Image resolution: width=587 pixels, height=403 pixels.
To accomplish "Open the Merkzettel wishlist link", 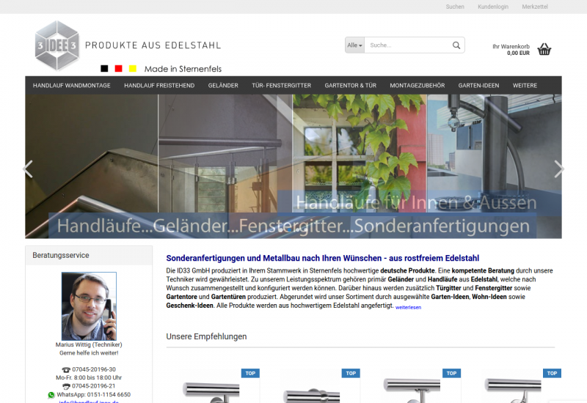I will [535, 7].
